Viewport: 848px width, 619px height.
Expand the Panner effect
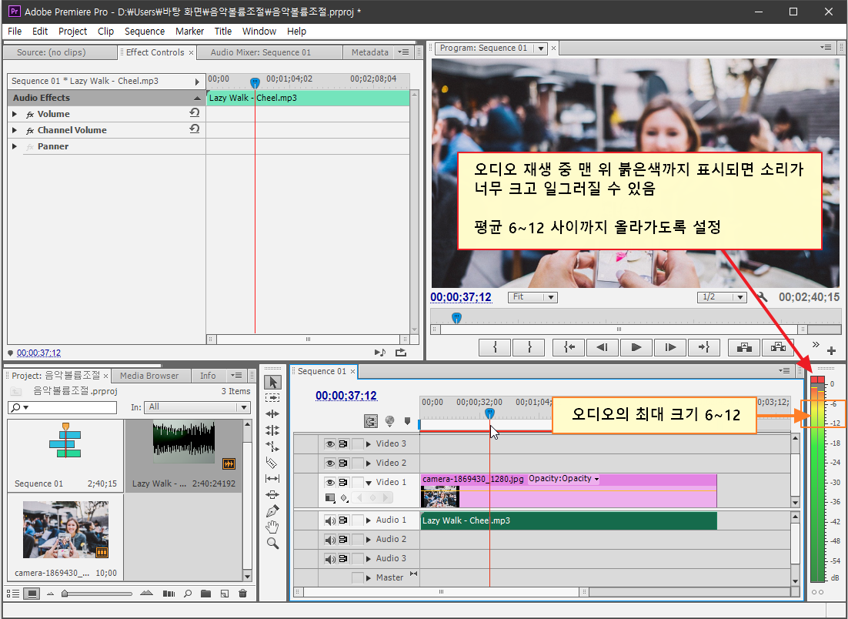click(15, 146)
